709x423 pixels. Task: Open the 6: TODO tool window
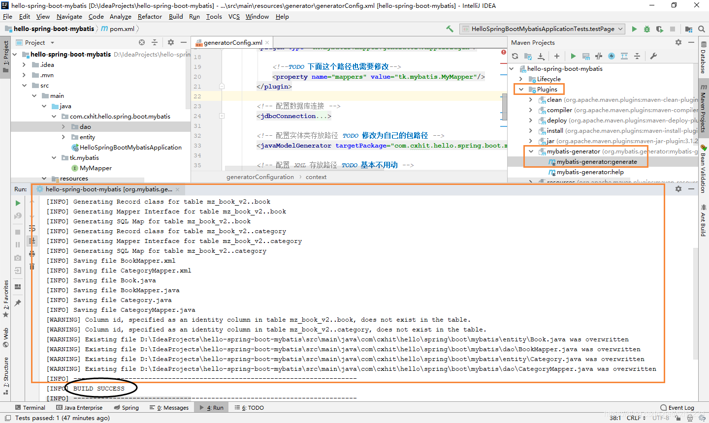coord(249,408)
